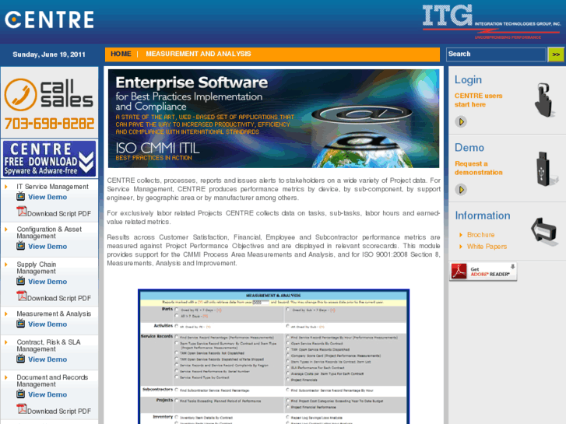This screenshot has width=566, height=424.
Task: Click TV icon beside IT Service Management View Demo
Action: click(x=20, y=197)
